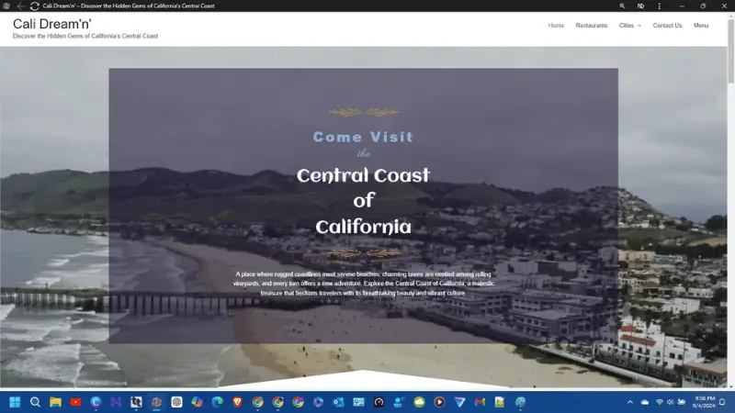Open the globe icon at taskbar end
The height and width of the screenshot is (413, 735).
click(x=520, y=402)
